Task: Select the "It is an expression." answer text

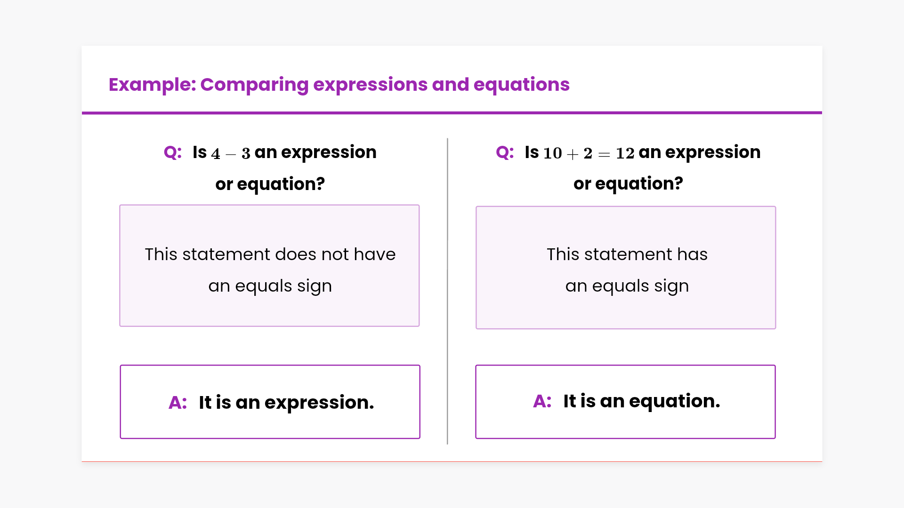Action: [286, 403]
